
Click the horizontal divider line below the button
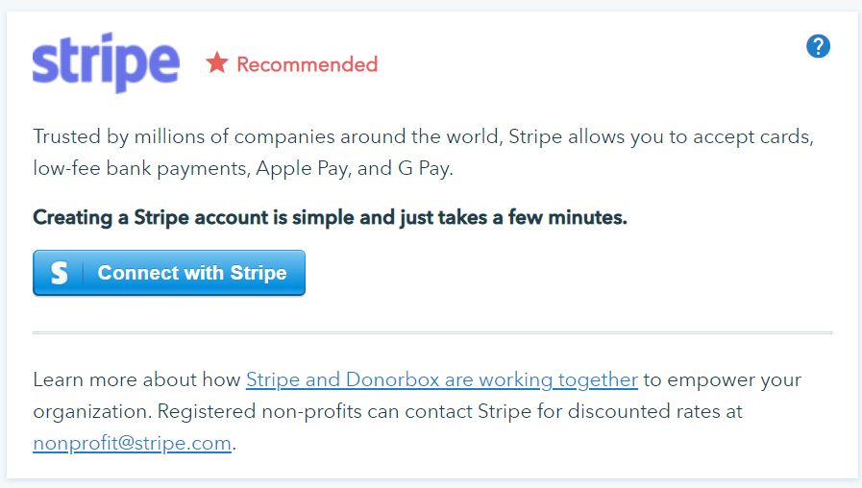click(x=432, y=332)
